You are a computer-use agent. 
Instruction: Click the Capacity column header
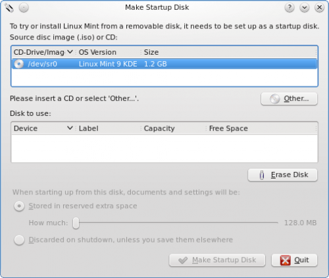click(x=174, y=128)
